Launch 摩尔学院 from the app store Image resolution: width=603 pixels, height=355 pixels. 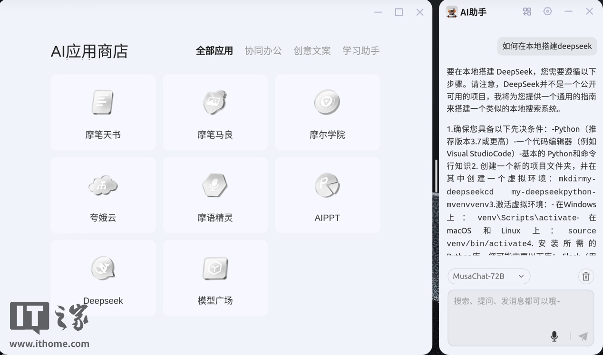point(327,102)
